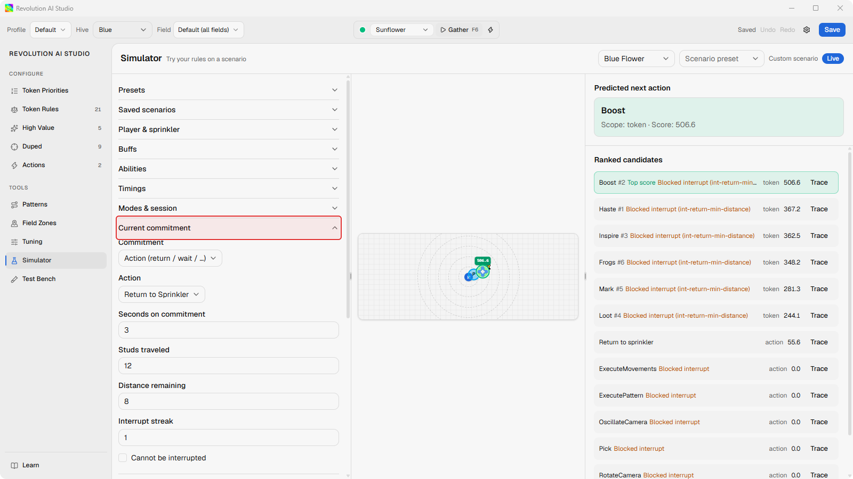853x479 pixels.
Task: Open settings gear icon in top bar
Action: pos(807,30)
